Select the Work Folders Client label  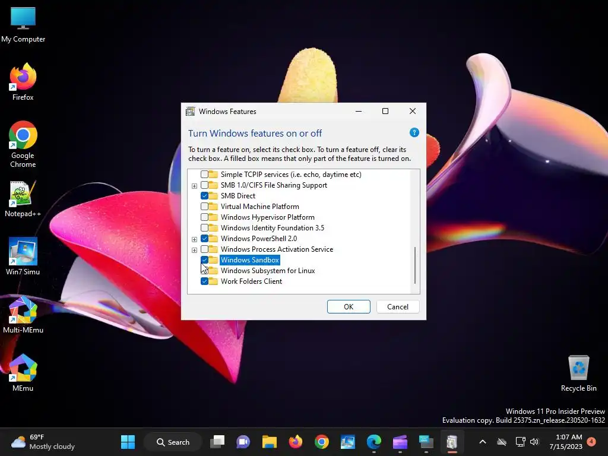click(x=251, y=281)
